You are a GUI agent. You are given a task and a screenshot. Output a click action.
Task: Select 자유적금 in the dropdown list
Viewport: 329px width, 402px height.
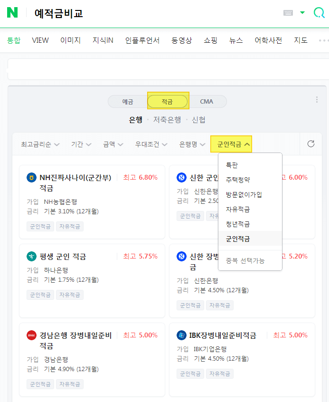tap(250, 210)
